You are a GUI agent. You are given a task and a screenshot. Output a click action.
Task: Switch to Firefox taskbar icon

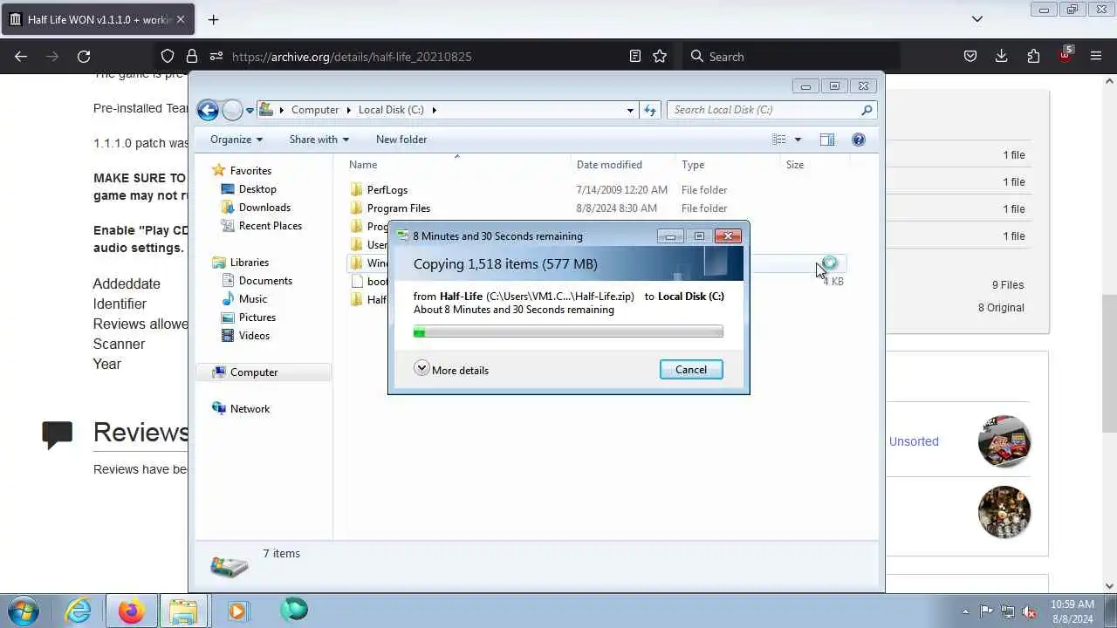click(x=132, y=611)
